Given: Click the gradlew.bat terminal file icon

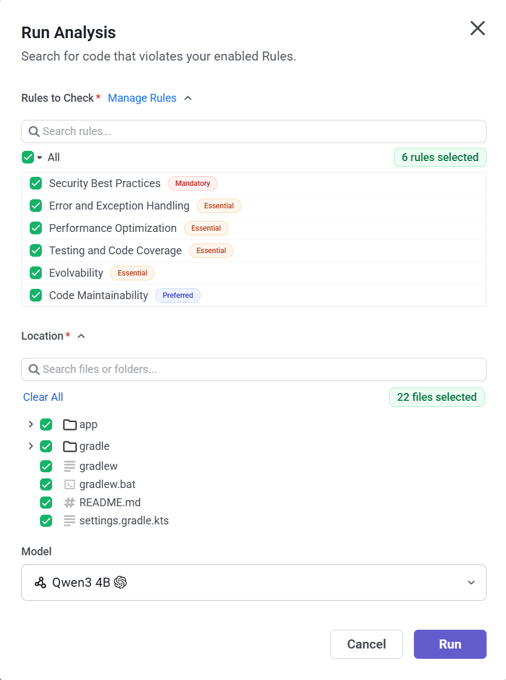Looking at the screenshot, I should coord(69,484).
